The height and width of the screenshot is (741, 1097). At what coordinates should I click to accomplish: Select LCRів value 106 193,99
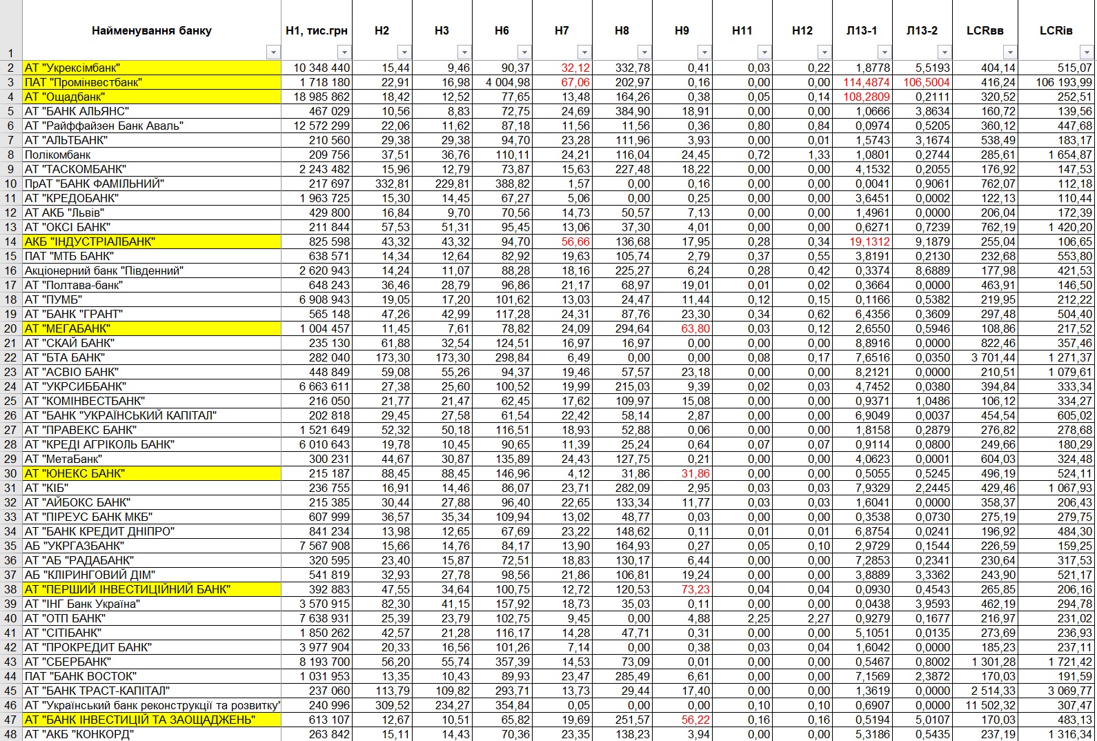(1056, 82)
